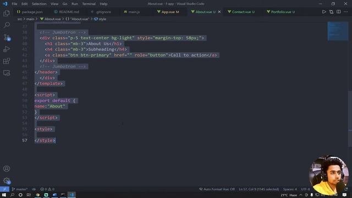Click the 'Call to action' anchor text
Image resolution: width=352 pixels, height=198 pixels.
click(189, 55)
